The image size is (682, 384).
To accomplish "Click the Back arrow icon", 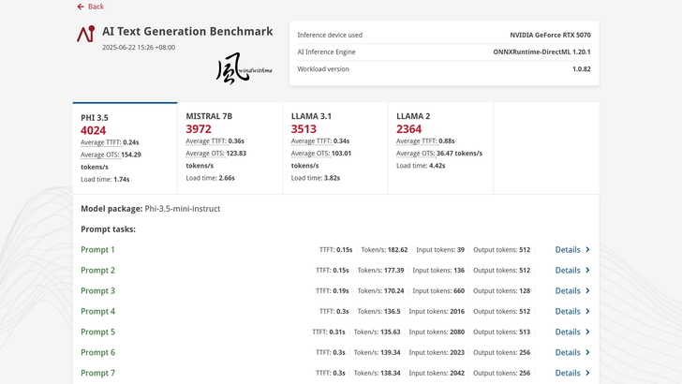I will [x=81, y=7].
